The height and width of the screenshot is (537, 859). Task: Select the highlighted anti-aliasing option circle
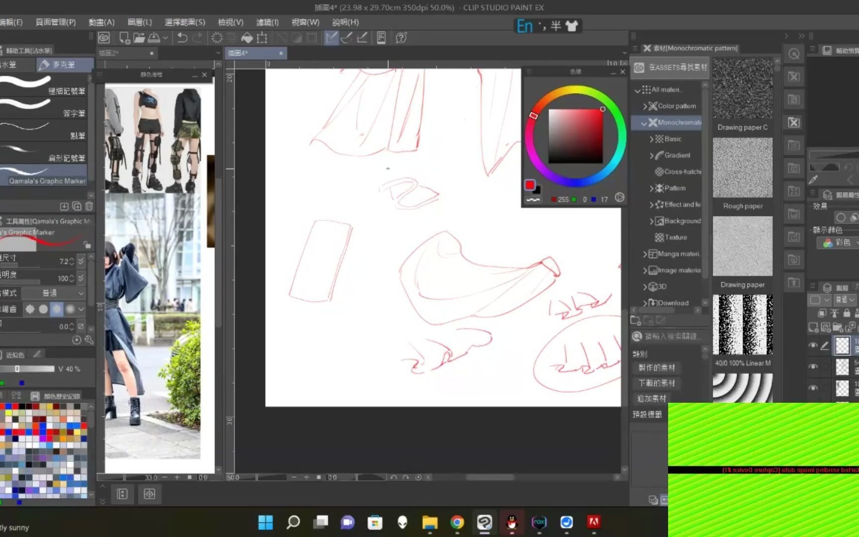coord(57,309)
